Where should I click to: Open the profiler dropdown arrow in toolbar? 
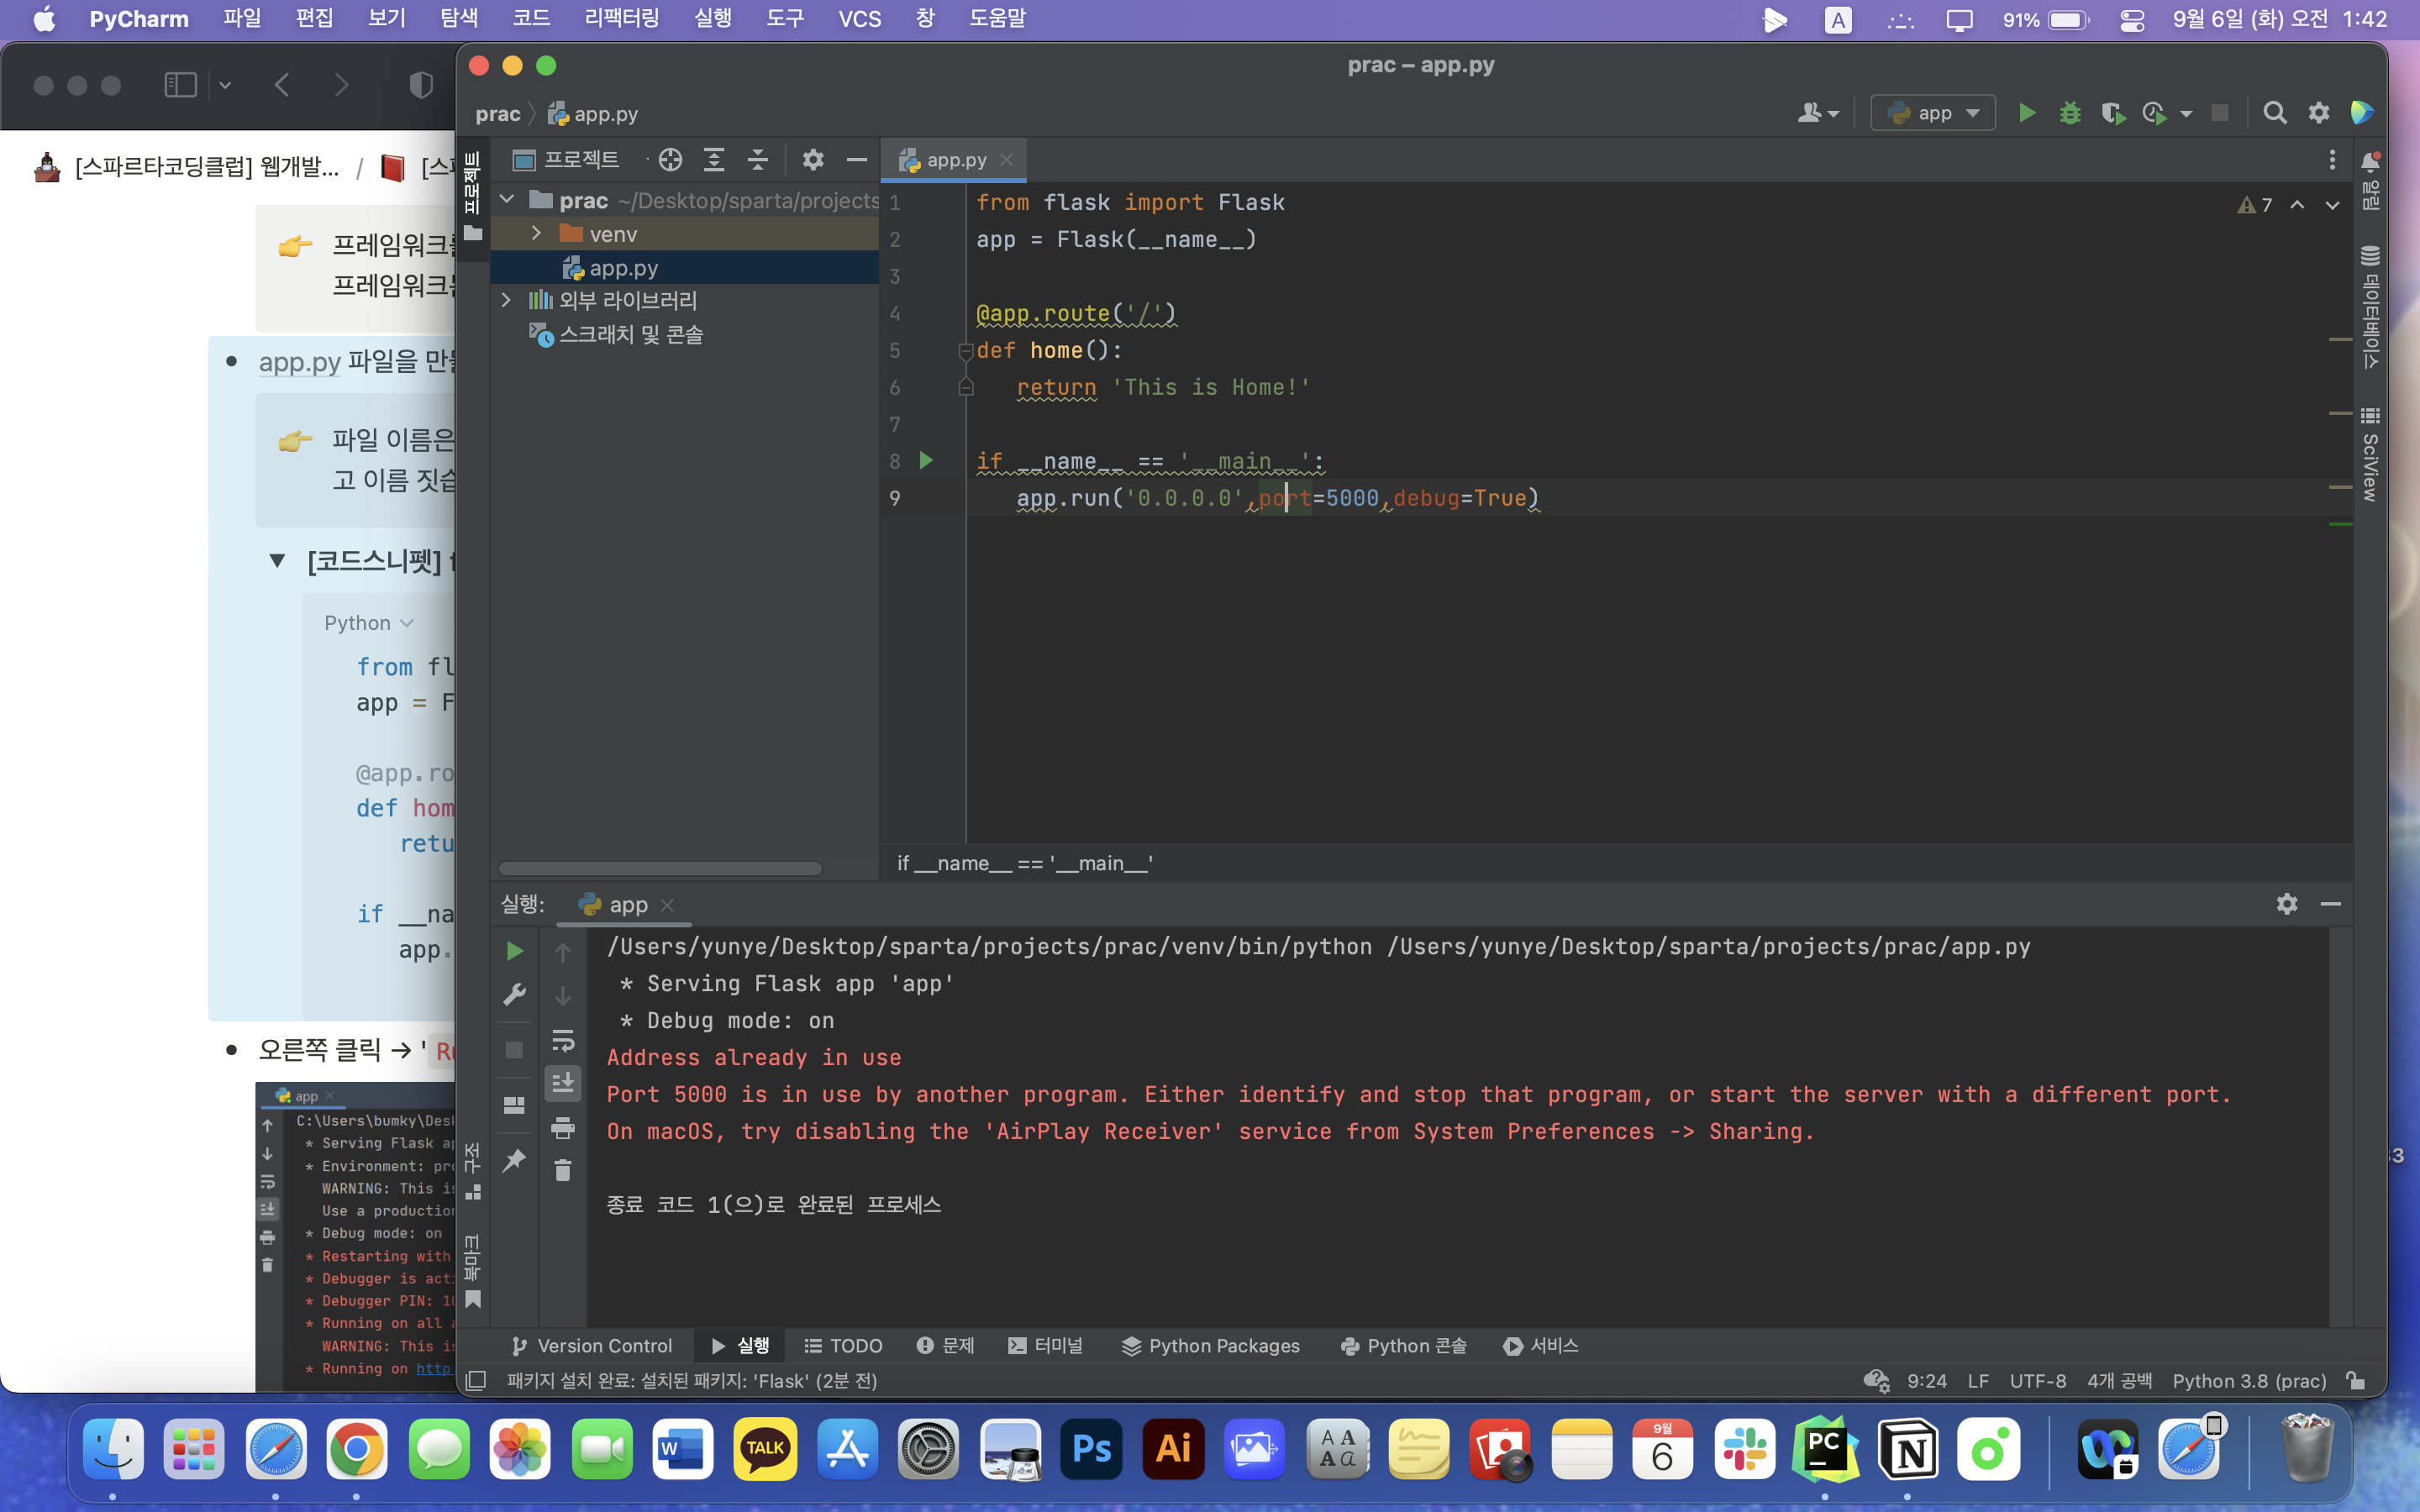pos(2186,113)
